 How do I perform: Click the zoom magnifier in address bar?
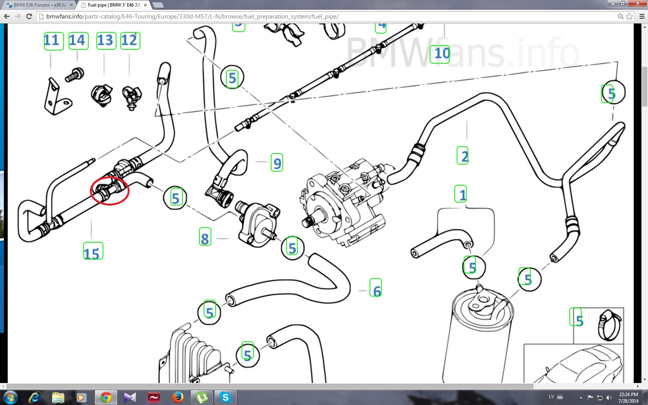pos(621,16)
